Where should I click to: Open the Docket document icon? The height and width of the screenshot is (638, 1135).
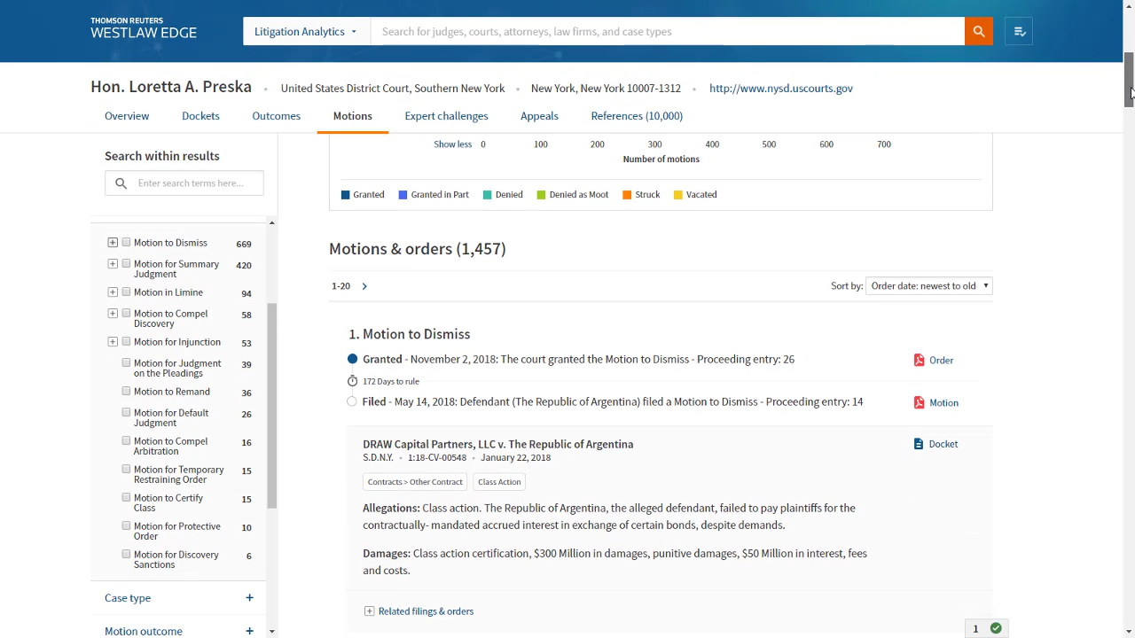pyautogui.click(x=919, y=444)
